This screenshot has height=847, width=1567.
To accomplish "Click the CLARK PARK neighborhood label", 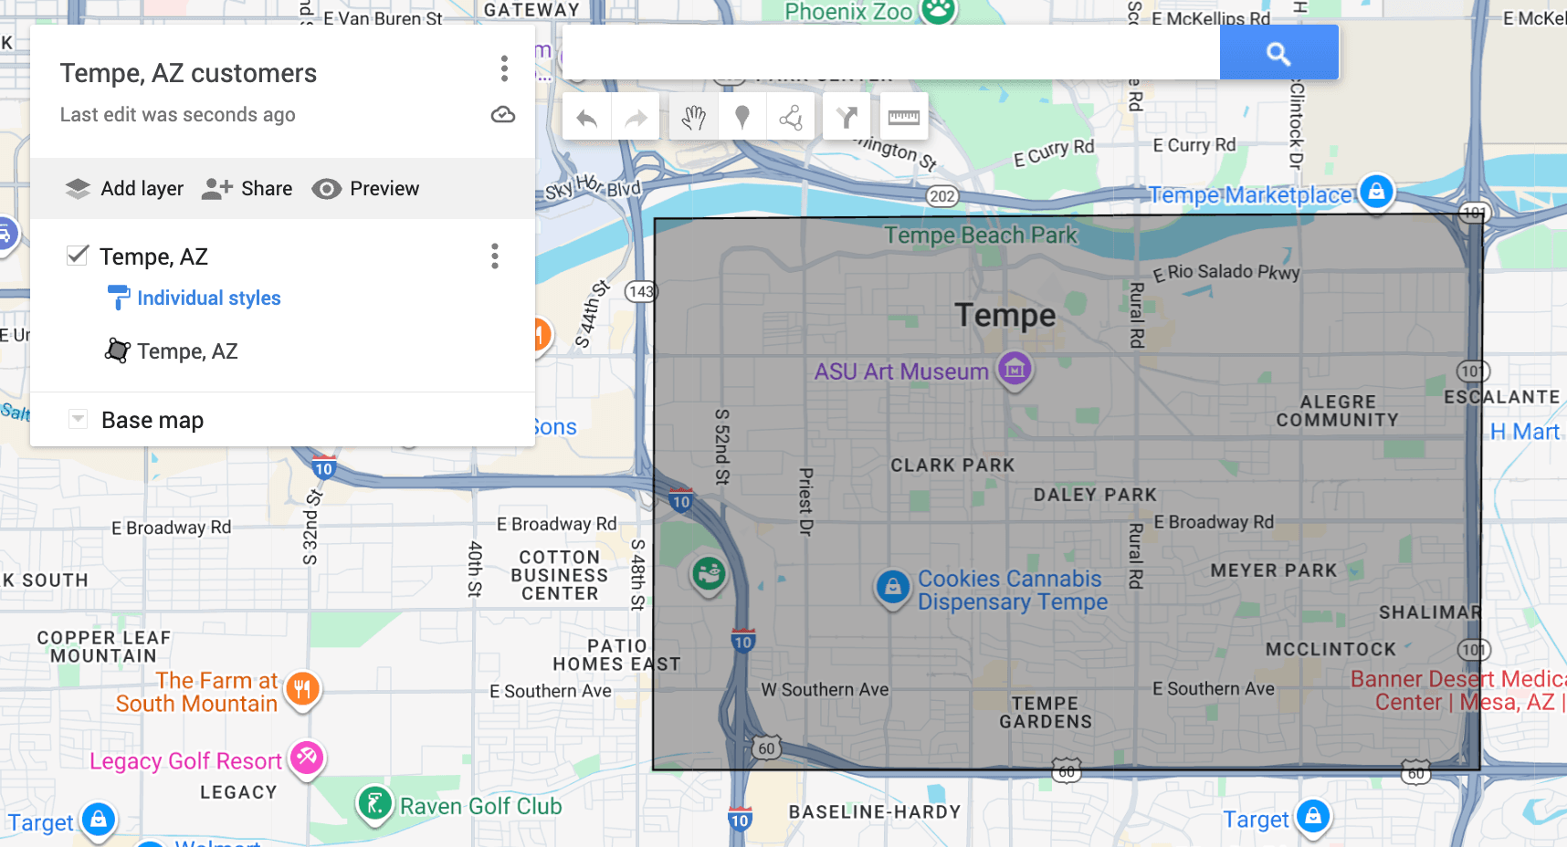I will pos(952,465).
